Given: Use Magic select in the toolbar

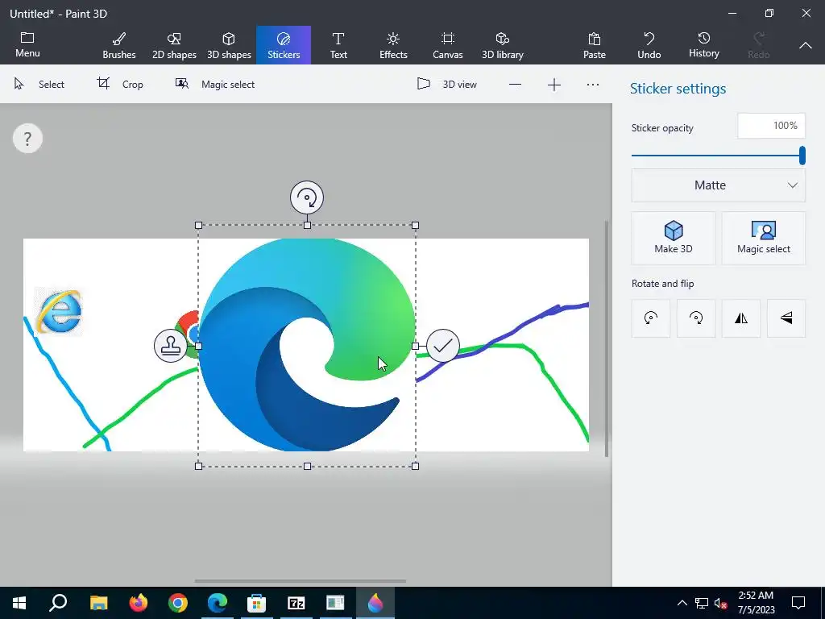Looking at the screenshot, I should (214, 84).
